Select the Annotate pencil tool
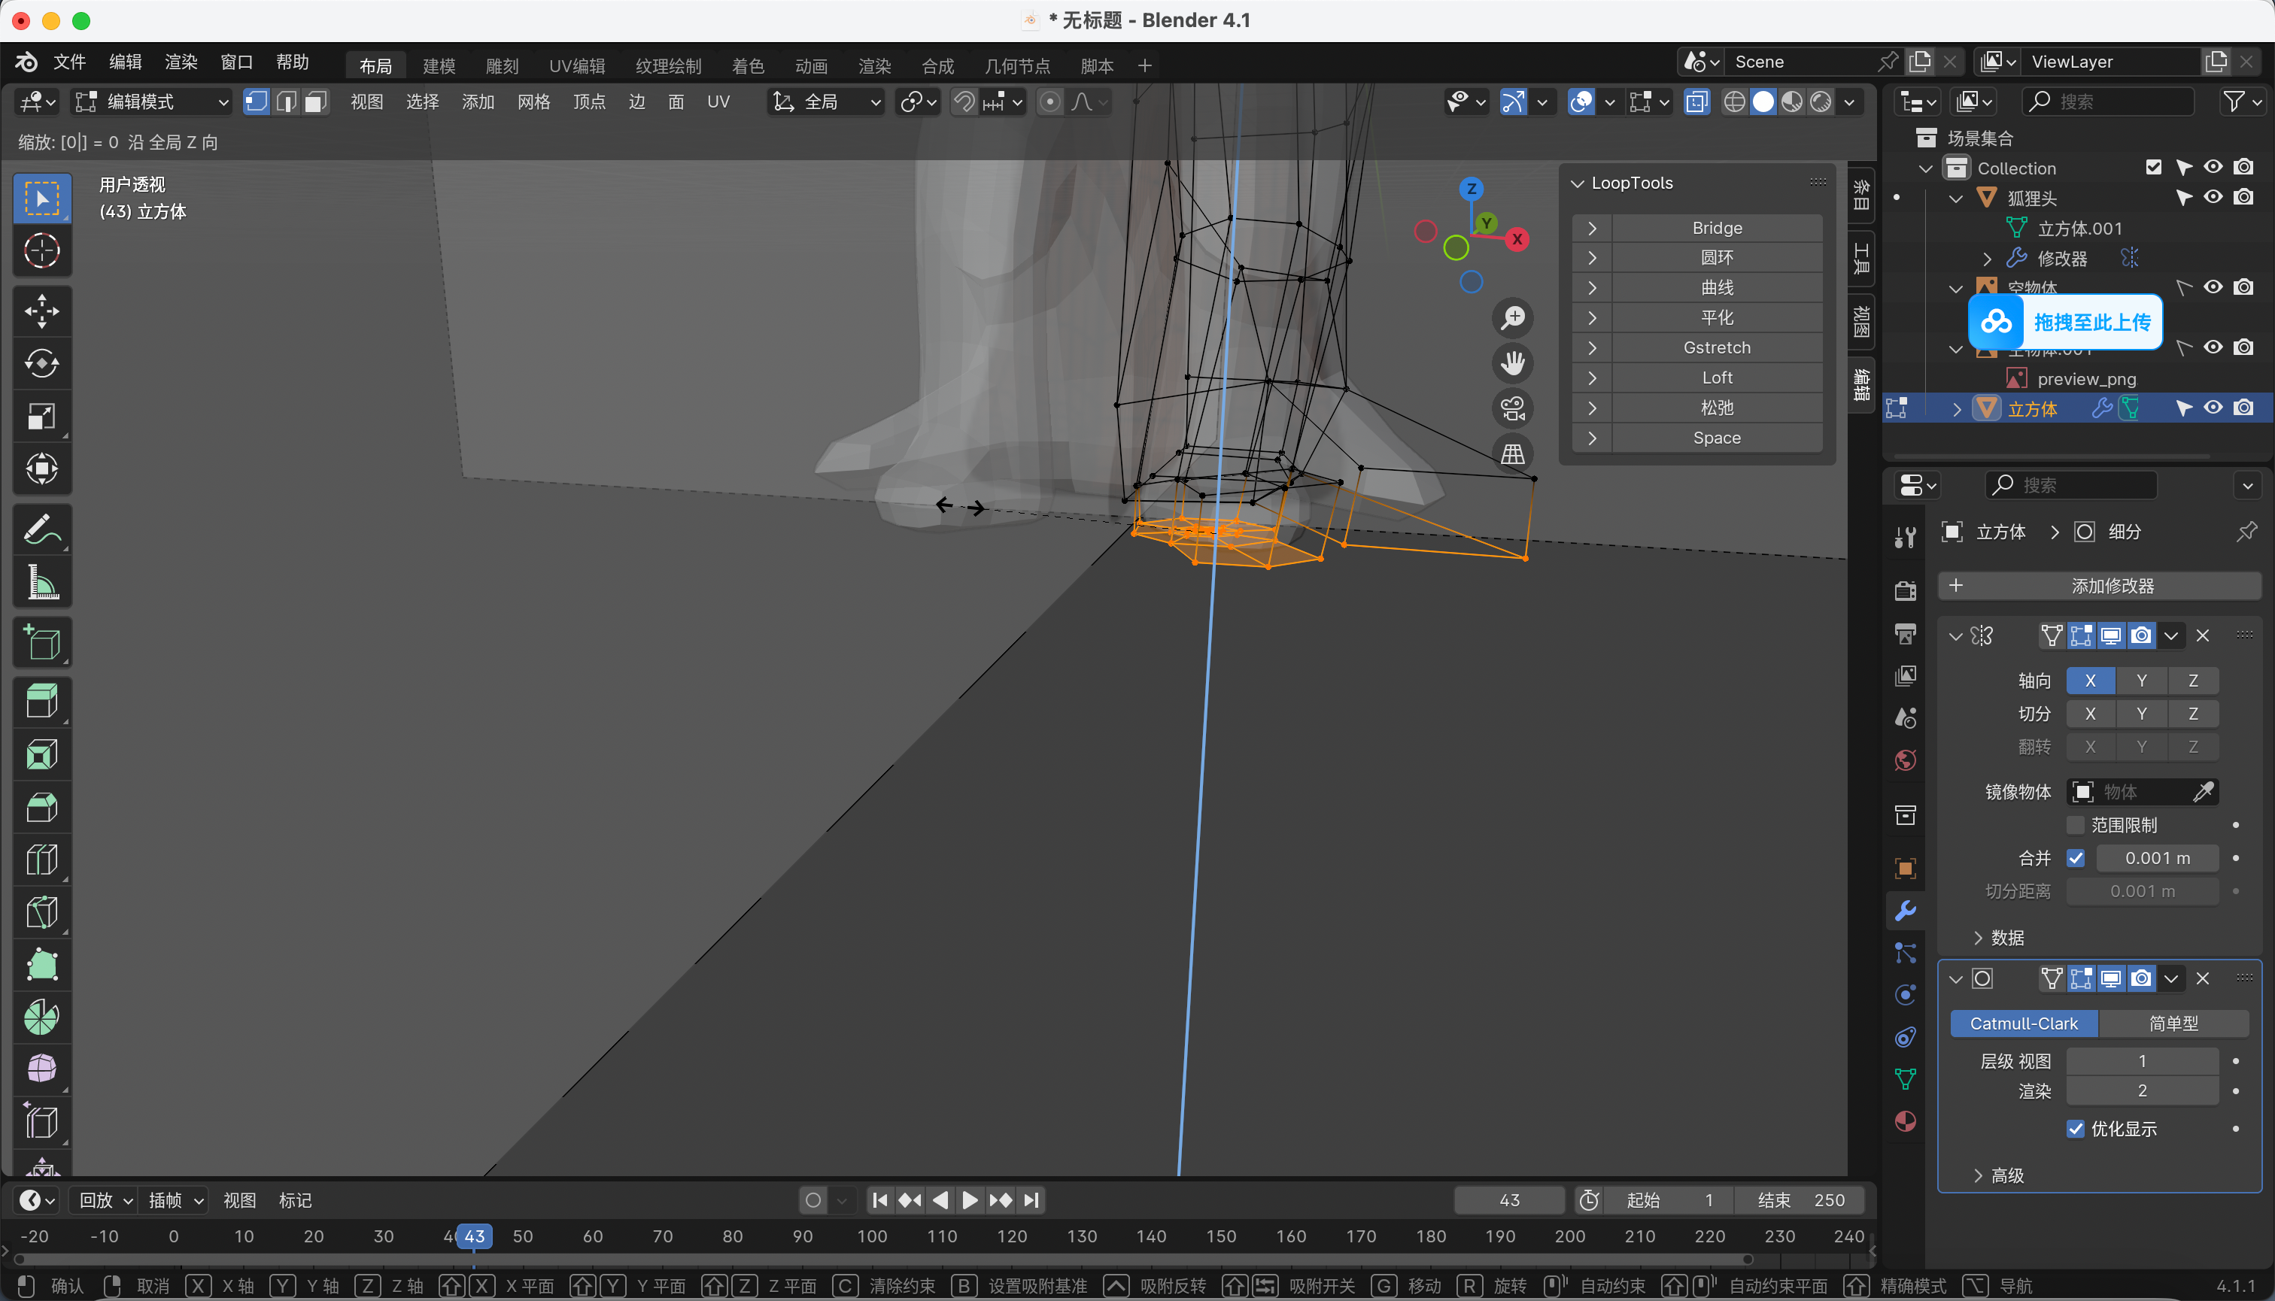This screenshot has height=1301, width=2275. [41, 529]
